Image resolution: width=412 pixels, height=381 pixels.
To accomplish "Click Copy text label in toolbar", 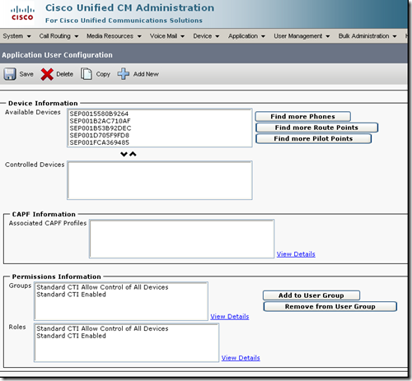I will click(x=103, y=74).
